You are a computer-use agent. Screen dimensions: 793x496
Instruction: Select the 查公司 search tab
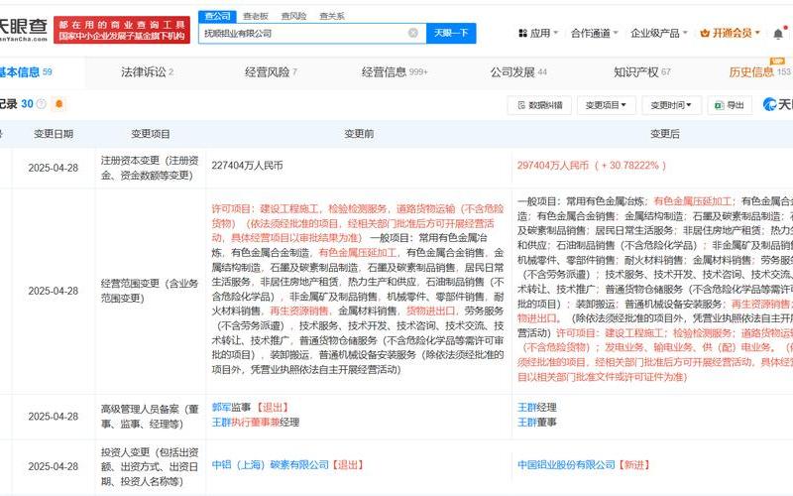click(x=217, y=16)
